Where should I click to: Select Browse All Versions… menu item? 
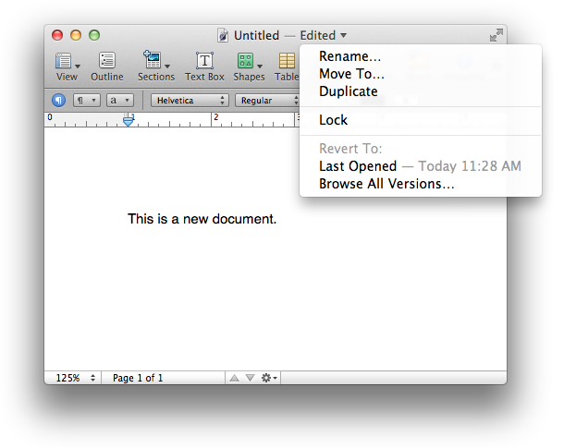click(386, 184)
